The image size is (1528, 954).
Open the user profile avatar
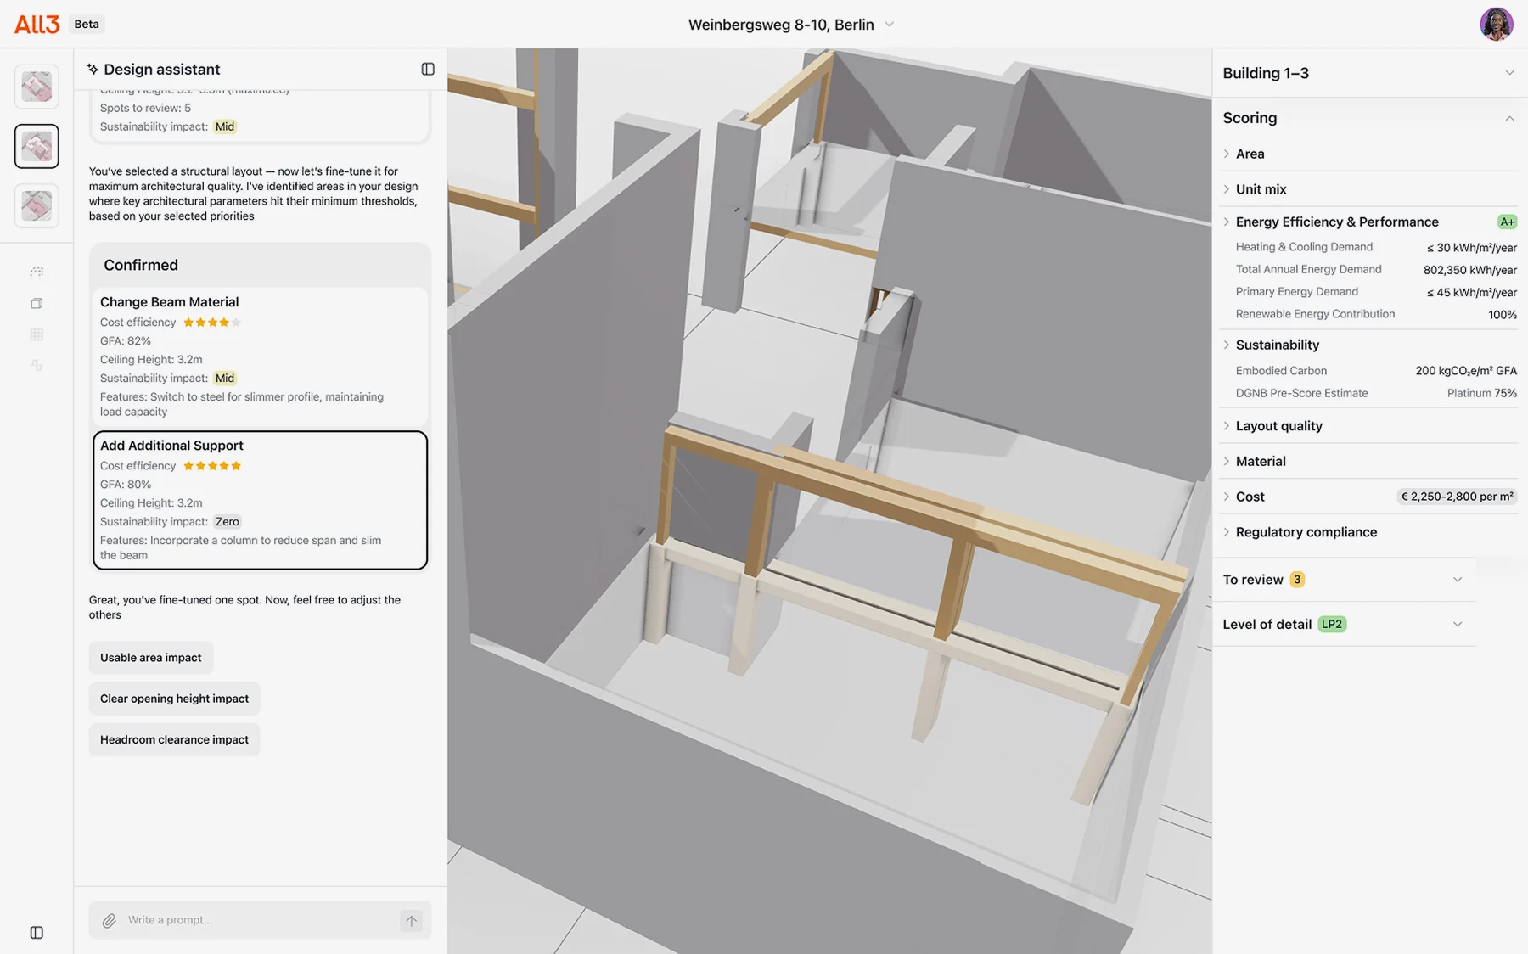[1496, 24]
